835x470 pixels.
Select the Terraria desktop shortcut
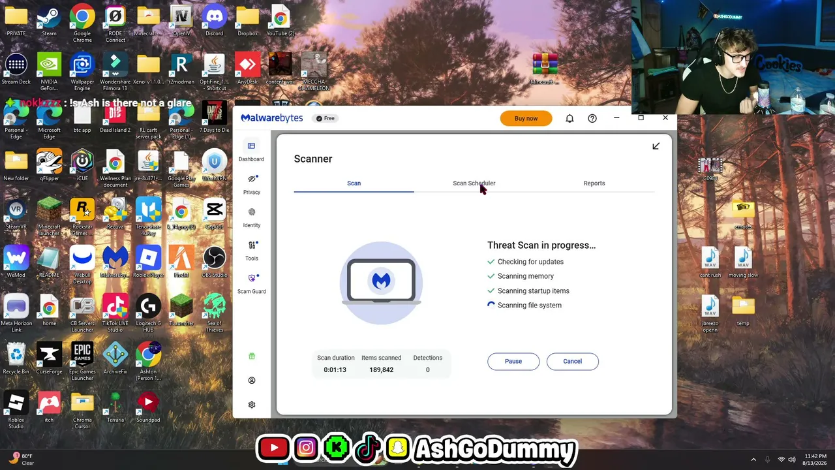(115, 408)
